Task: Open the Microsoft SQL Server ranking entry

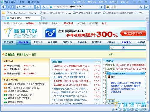Action: point(24,88)
